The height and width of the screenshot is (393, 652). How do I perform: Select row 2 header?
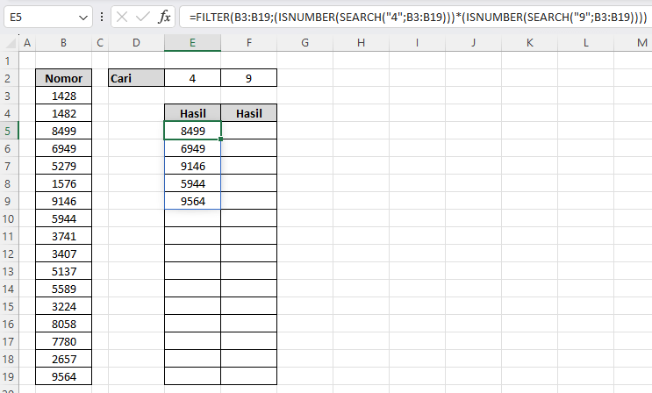tap(10, 79)
